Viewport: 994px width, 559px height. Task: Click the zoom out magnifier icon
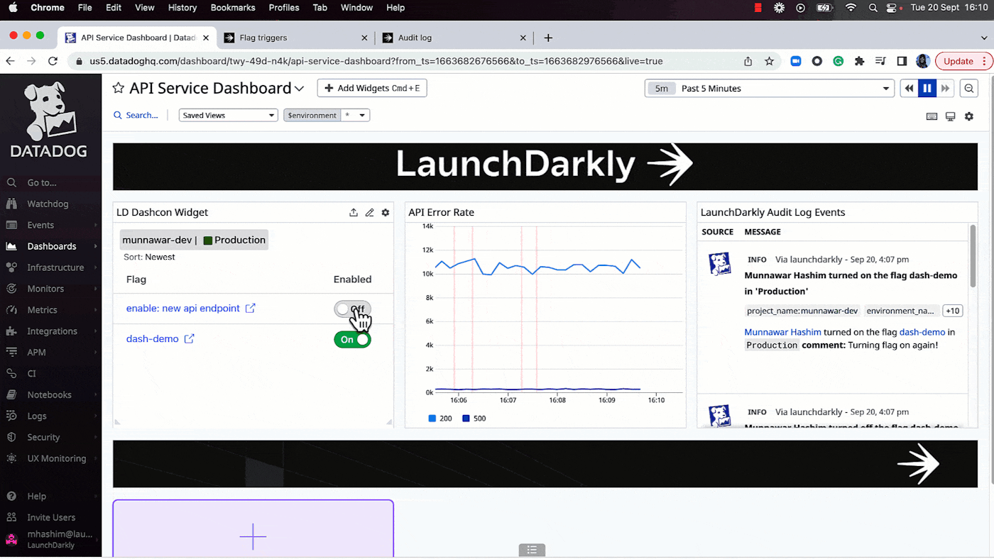(x=968, y=89)
